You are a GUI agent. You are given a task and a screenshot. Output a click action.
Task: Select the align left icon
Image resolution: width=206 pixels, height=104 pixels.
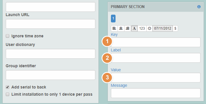point(114,28)
